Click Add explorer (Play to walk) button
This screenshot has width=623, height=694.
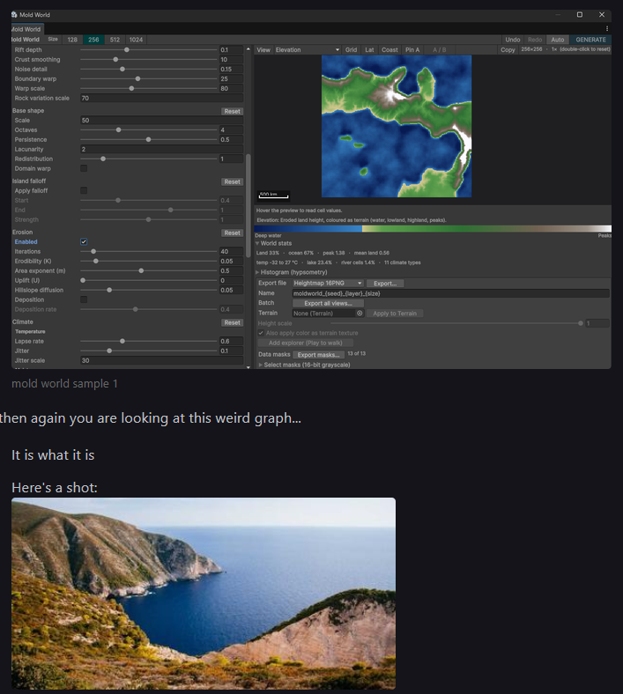tap(305, 343)
